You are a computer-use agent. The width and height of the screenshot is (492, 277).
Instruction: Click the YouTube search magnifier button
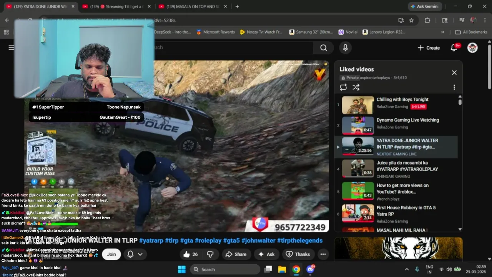coord(324,48)
